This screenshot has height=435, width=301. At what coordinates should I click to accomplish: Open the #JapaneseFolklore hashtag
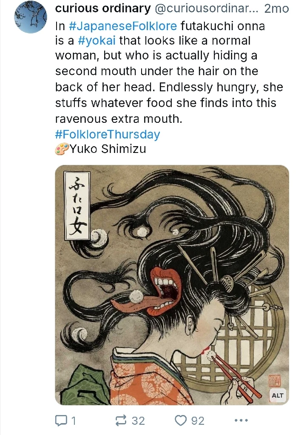coord(122,26)
